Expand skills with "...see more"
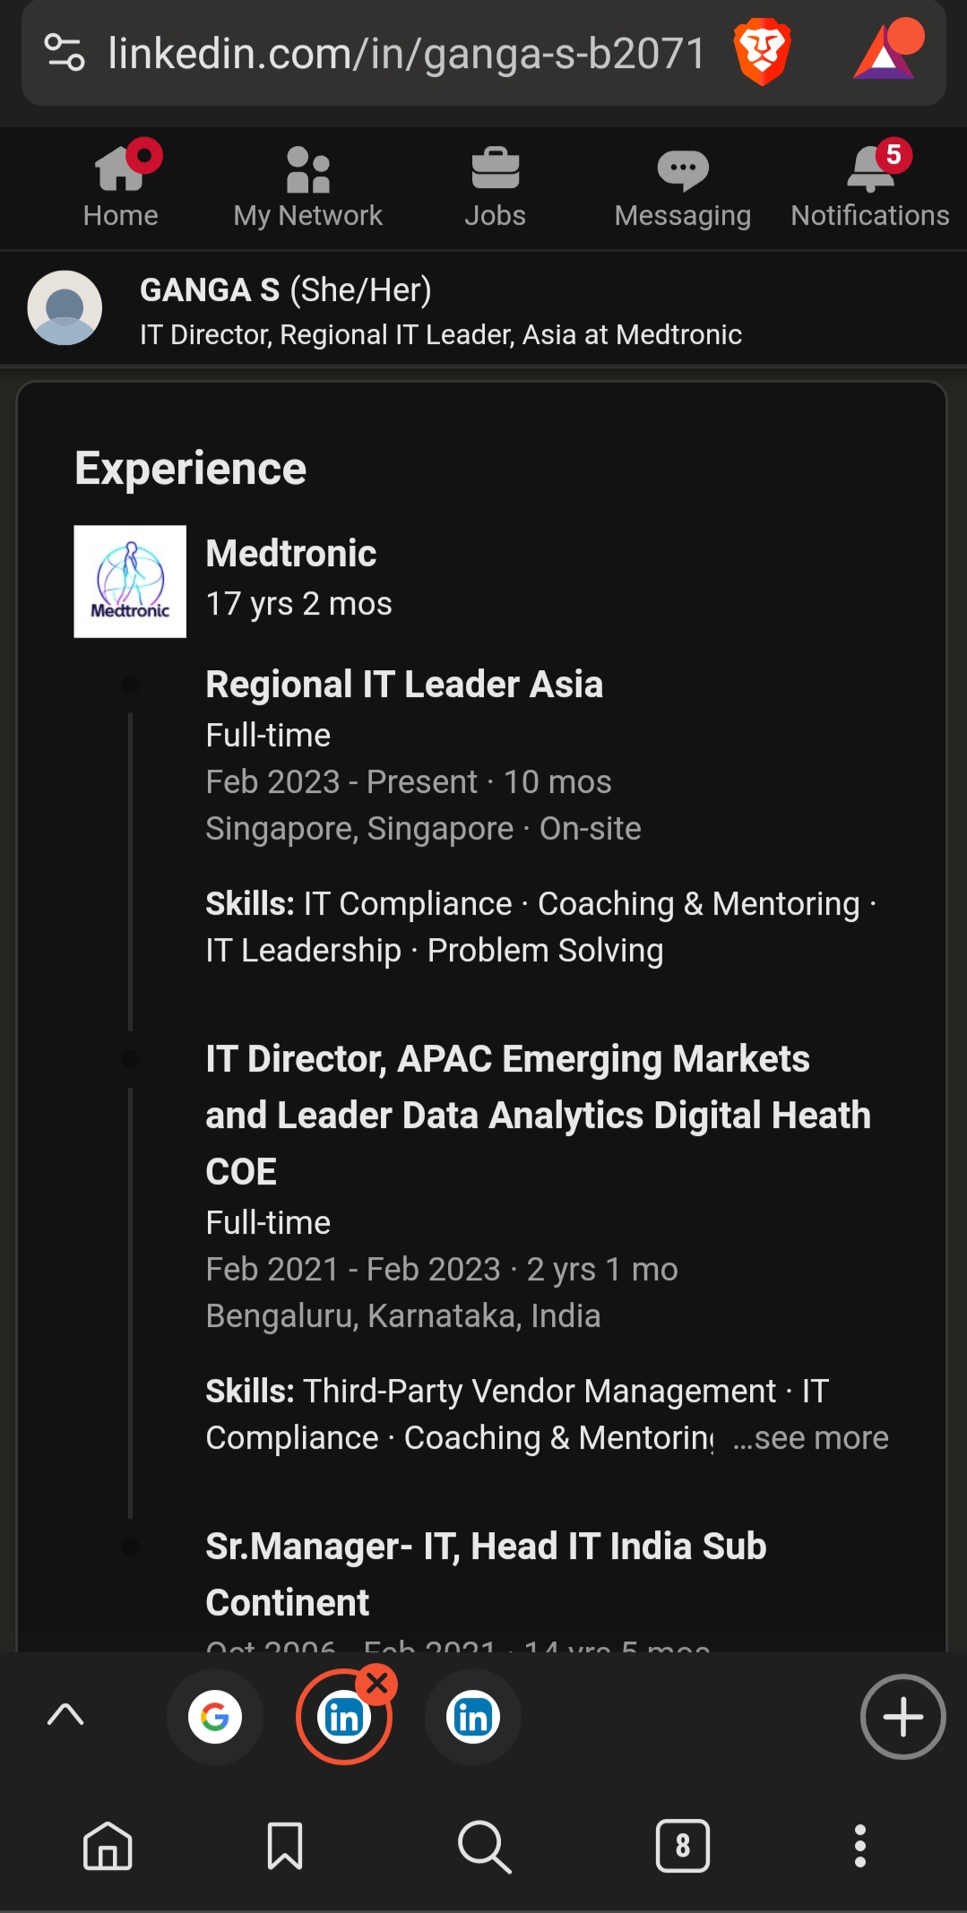This screenshot has width=967, height=1913. 811,1438
